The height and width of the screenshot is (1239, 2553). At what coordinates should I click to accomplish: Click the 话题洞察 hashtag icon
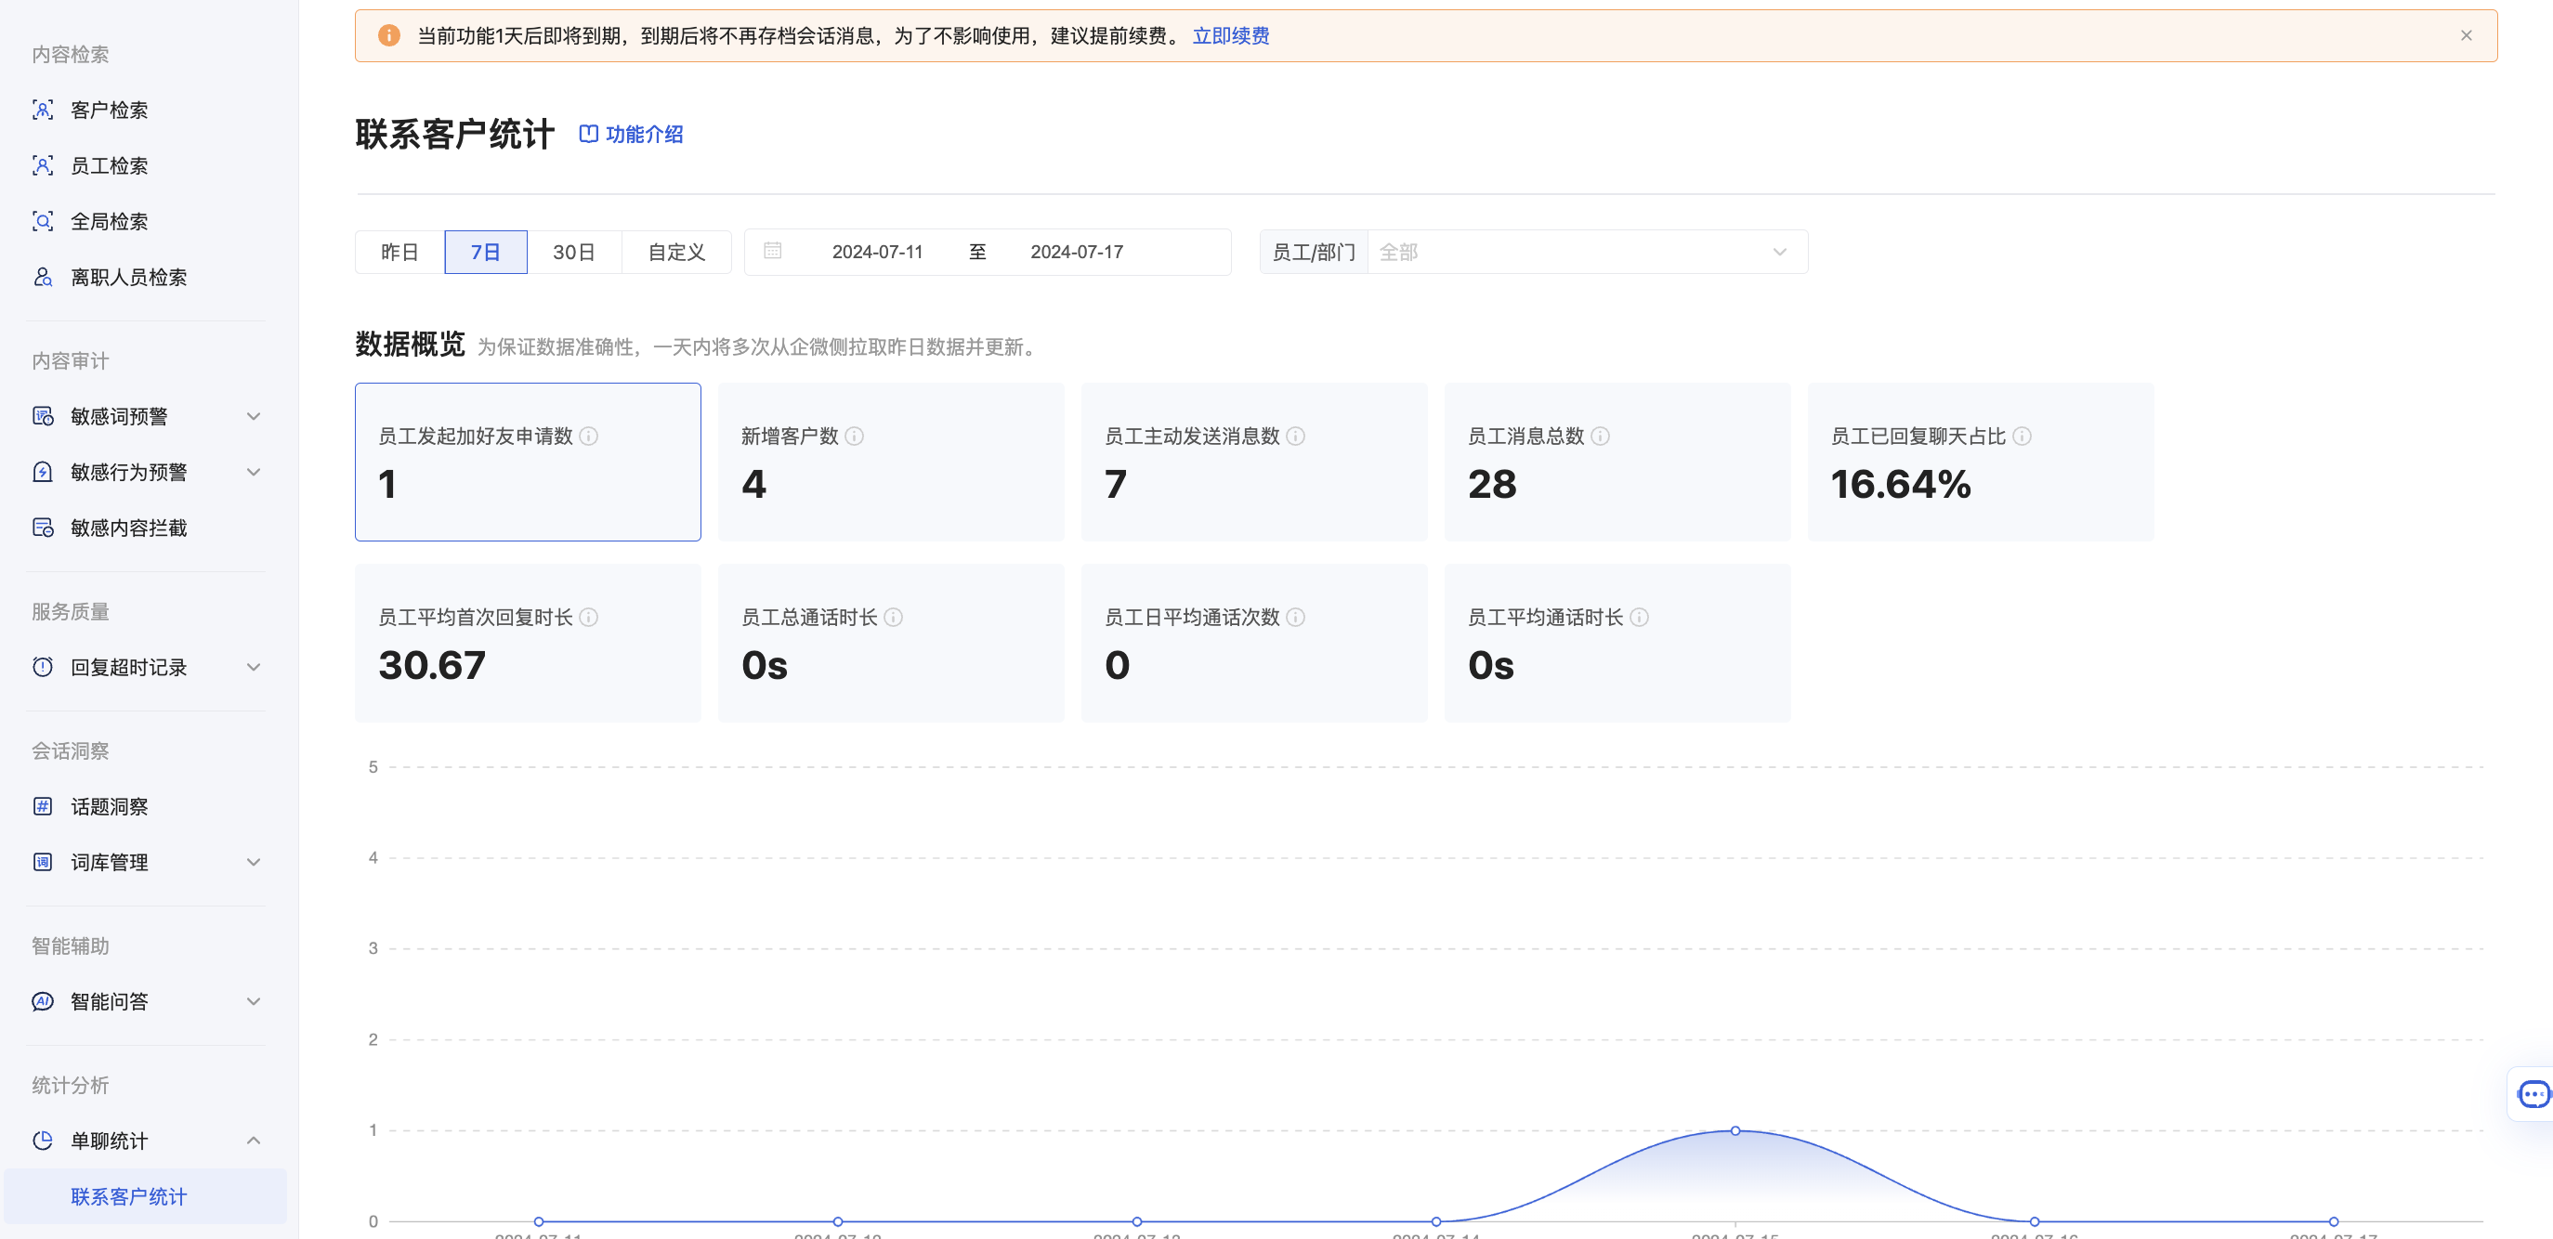tap(43, 806)
